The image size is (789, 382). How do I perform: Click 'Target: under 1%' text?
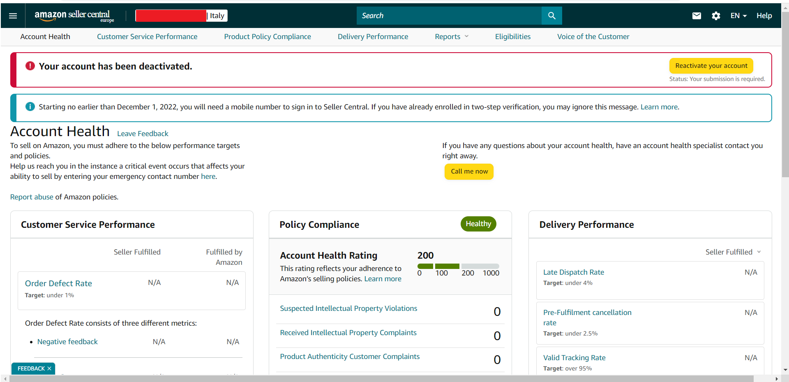tap(49, 295)
